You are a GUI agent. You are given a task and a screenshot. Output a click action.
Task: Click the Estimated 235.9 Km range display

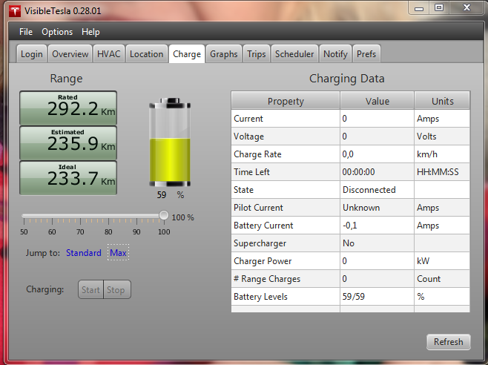(x=68, y=142)
